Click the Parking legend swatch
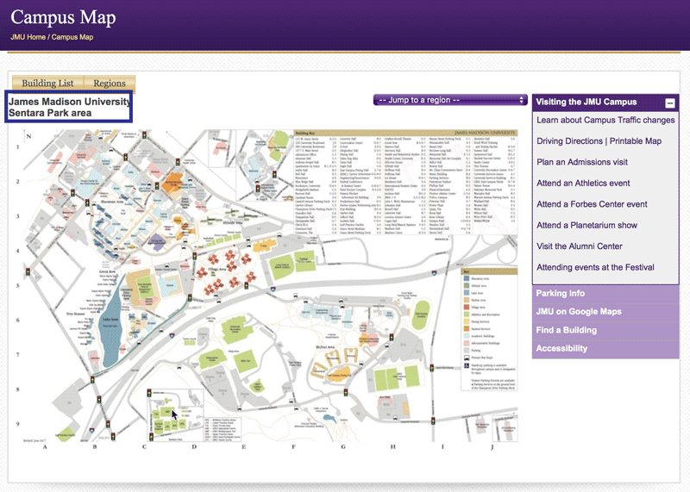 (467, 351)
